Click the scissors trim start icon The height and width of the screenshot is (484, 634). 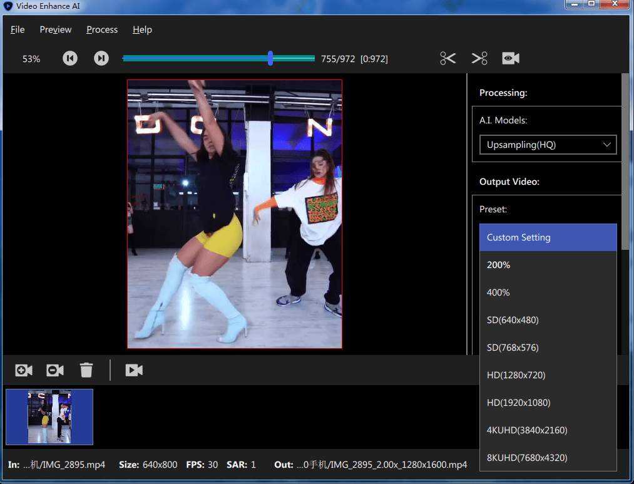(x=447, y=58)
